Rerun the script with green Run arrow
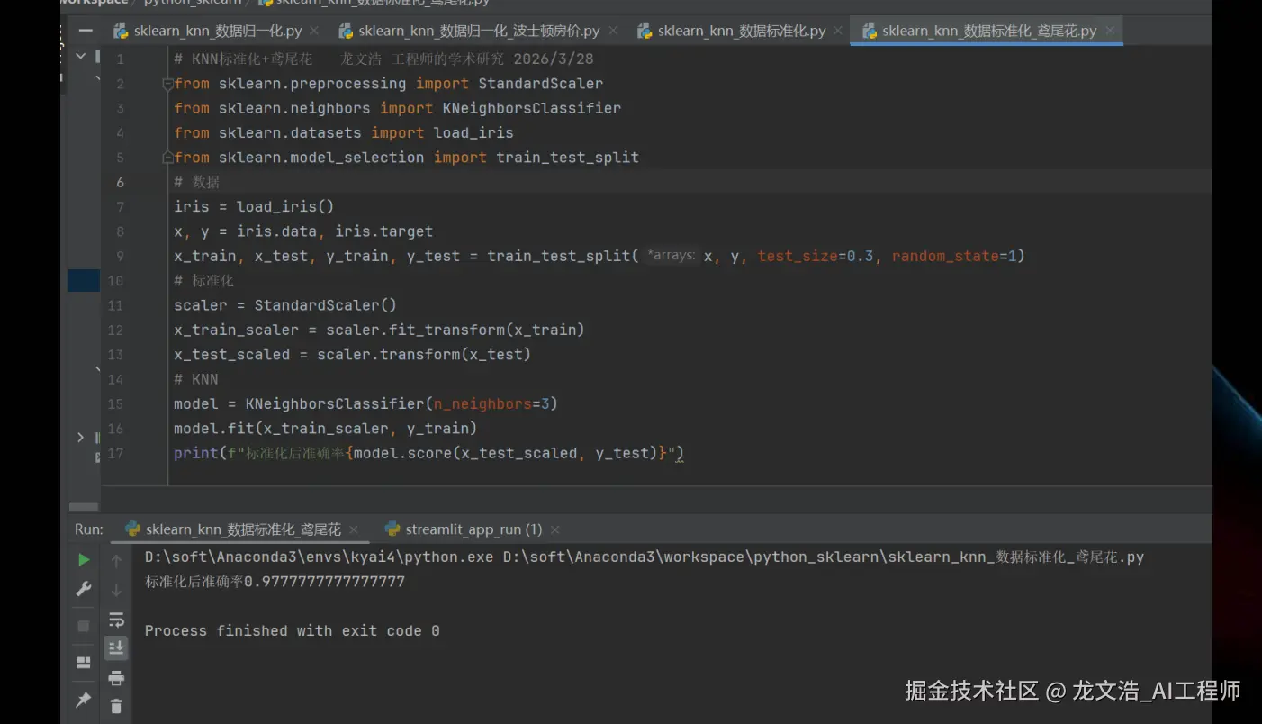 tap(84, 560)
